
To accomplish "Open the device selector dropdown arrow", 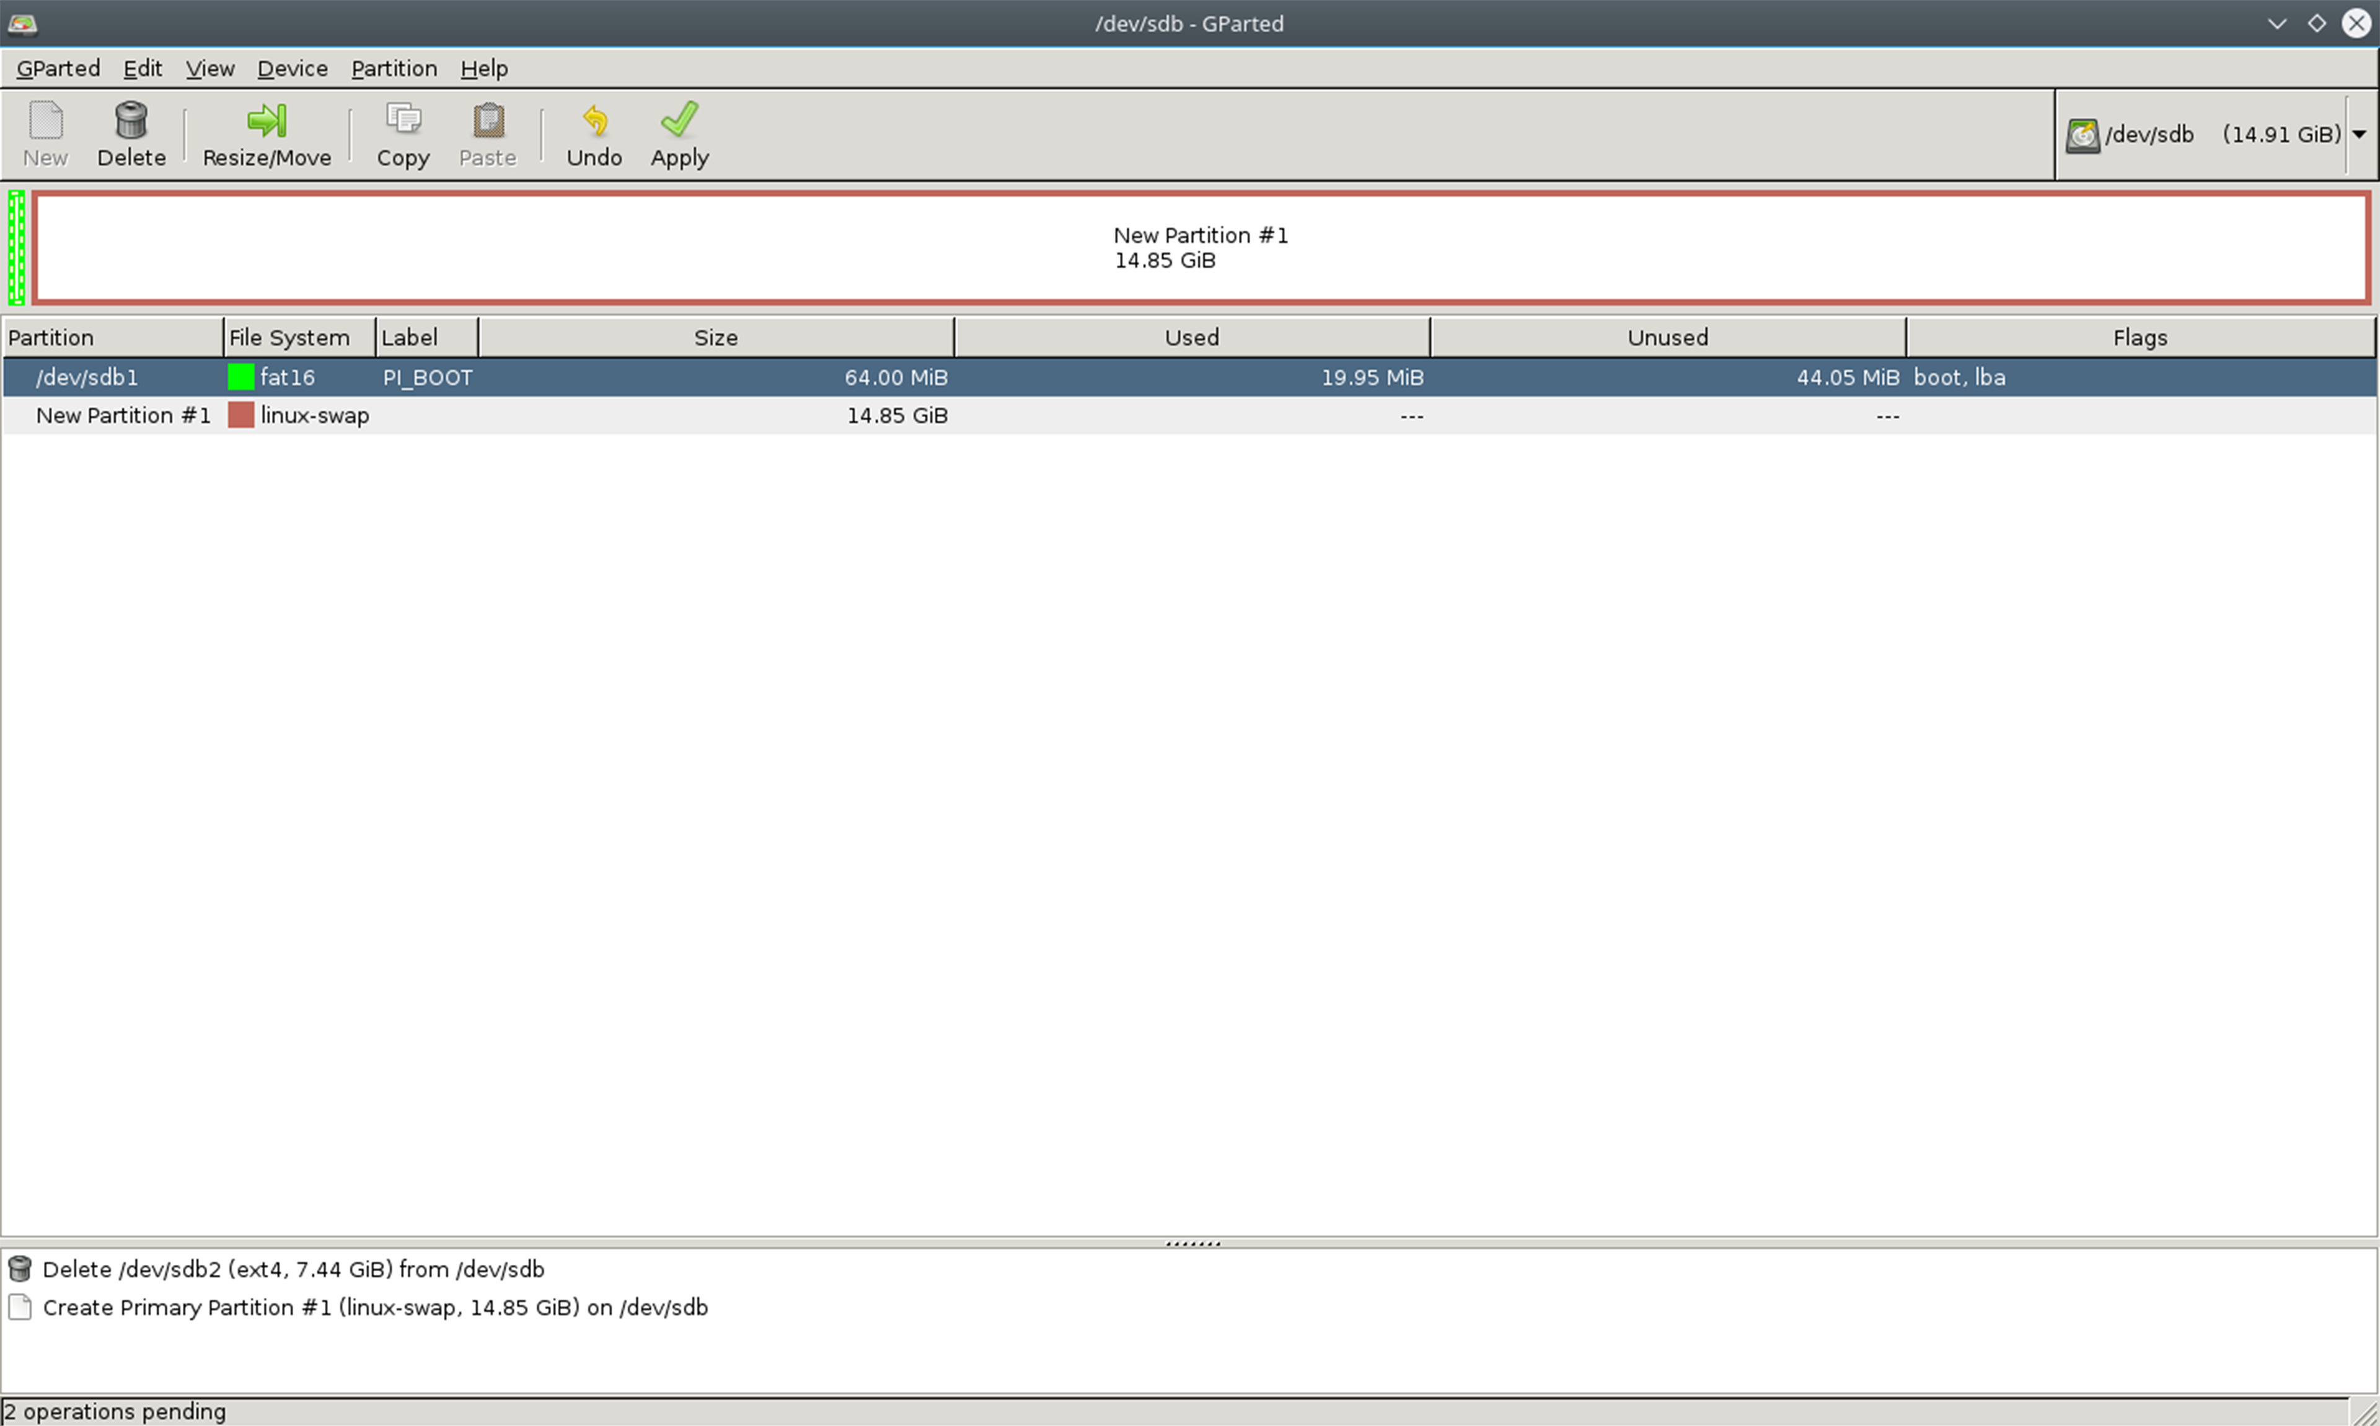I will coord(2359,134).
